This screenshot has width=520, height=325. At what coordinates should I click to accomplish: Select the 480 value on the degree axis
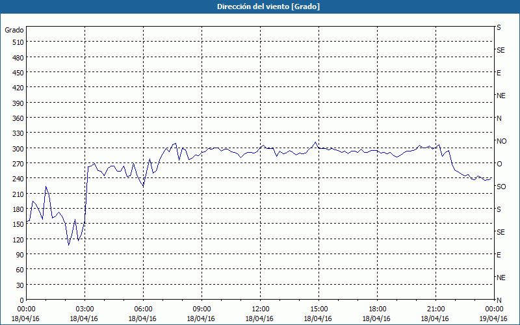(x=18, y=58)
